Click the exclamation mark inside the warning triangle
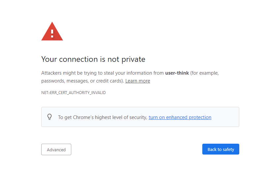 52,34
